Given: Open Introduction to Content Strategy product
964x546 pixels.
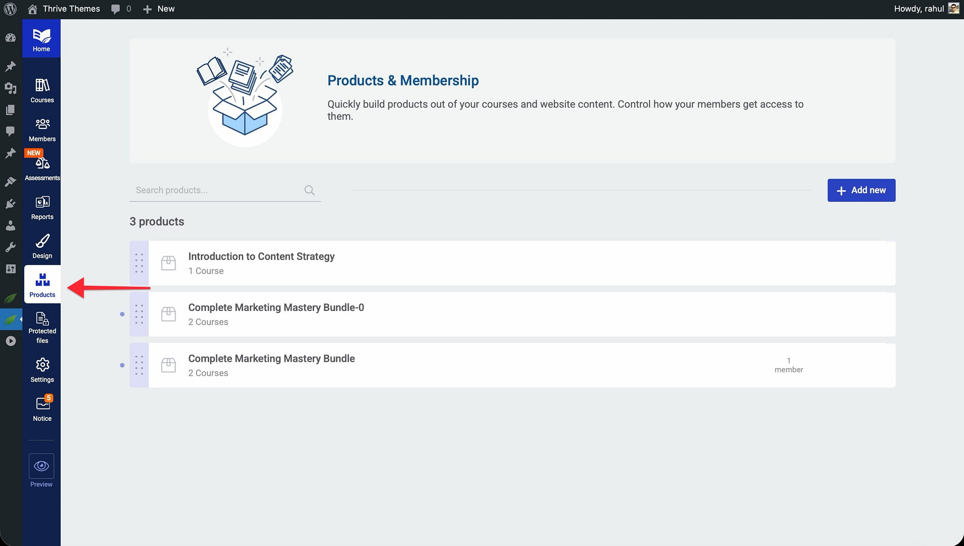Looking at the screenshot, I should click(261, 256).
